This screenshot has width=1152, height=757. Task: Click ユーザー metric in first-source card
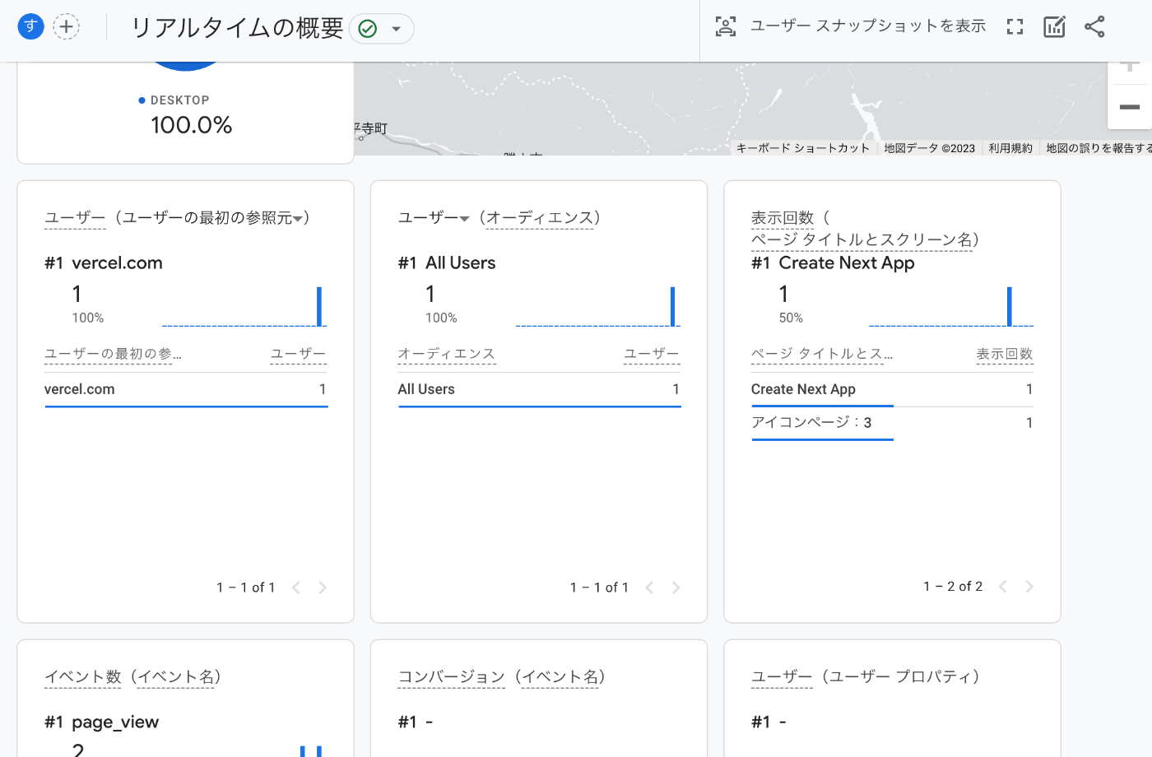(75, 218)
